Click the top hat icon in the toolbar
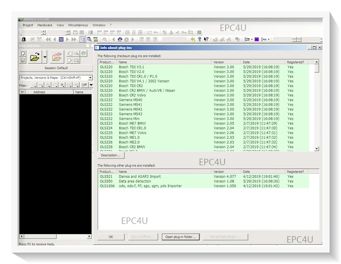 pyautogui.click(x=24, y=39)
